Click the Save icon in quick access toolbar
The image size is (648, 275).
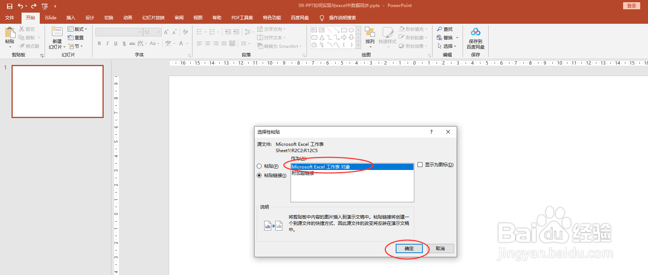click(x=10, y=6)
